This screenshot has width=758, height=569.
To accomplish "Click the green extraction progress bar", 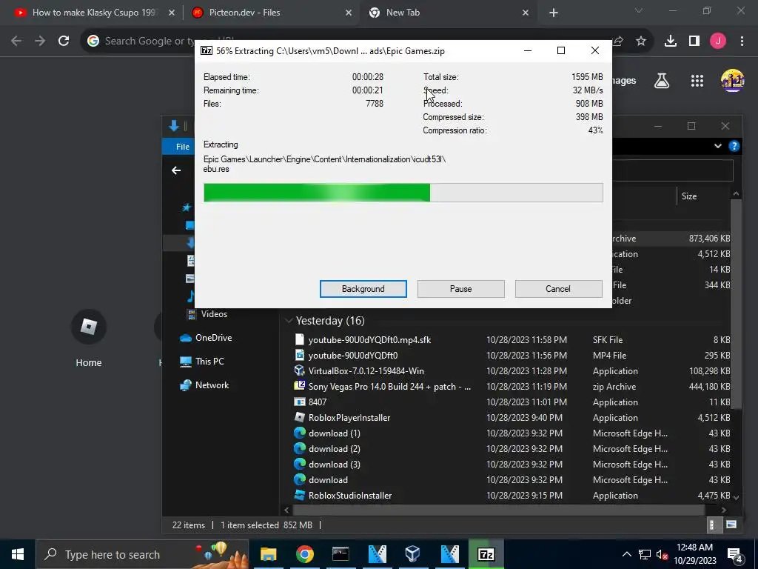I will 403,193.
